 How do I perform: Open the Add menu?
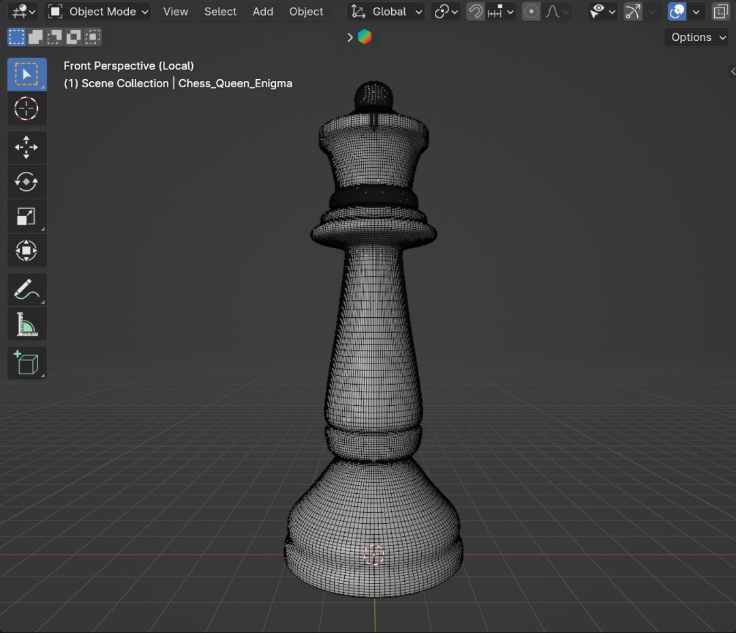coord(262,12)
